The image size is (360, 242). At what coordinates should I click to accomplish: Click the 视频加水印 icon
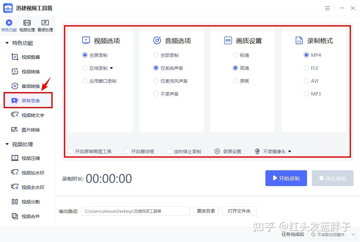15,173
